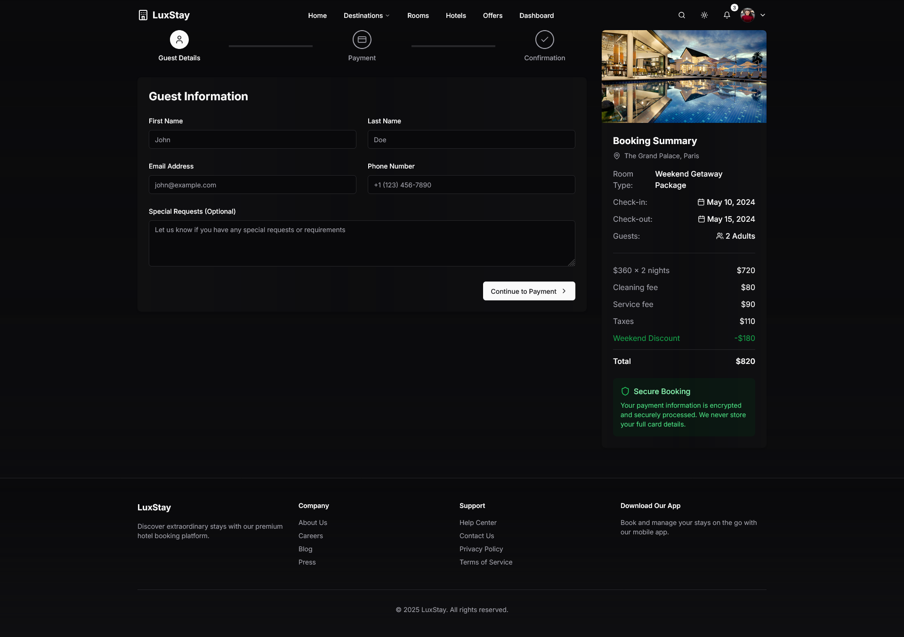Open the Rooms nav item
The height and width of the screenshot is (637, 904).
point(418,16)
